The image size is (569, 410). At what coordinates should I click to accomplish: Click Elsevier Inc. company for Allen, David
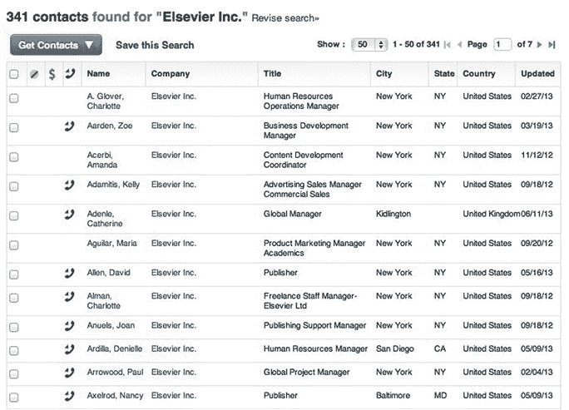pyautogui.click(x=174, y=273)
